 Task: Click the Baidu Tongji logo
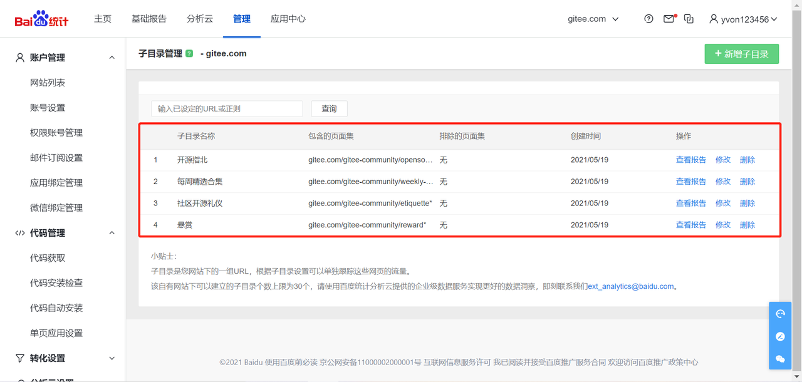(x=41, y=19)
